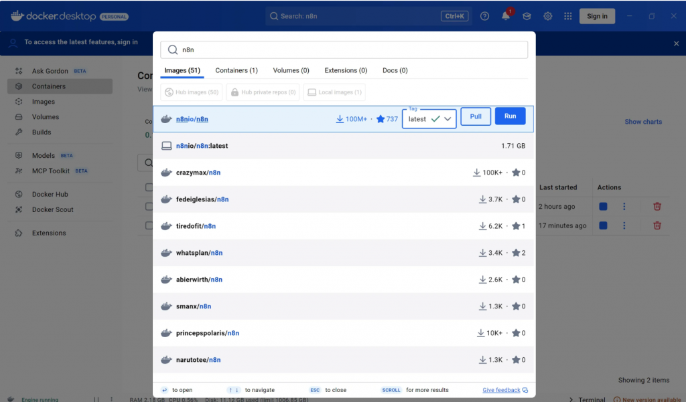Stop the container started 2 hours ago
686x402 pixels.
[x=603, y=206]
